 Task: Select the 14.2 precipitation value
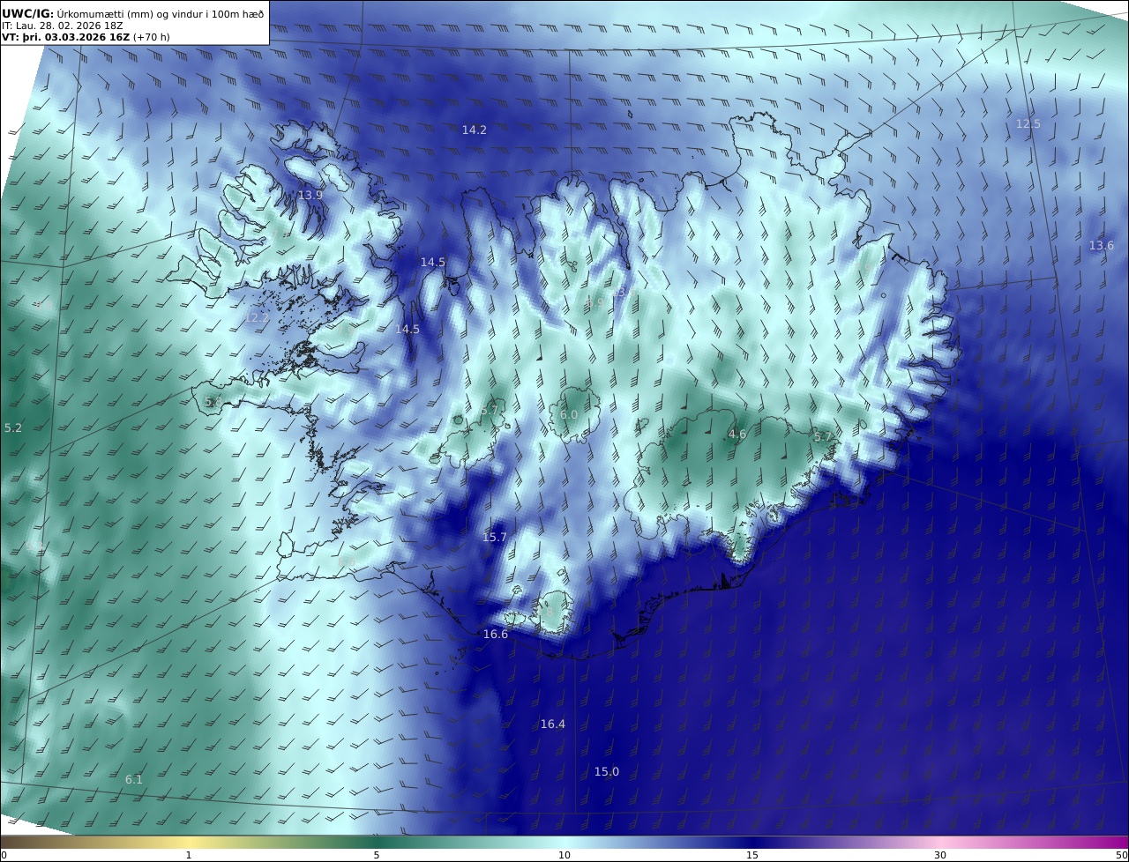tap(475, 130)
